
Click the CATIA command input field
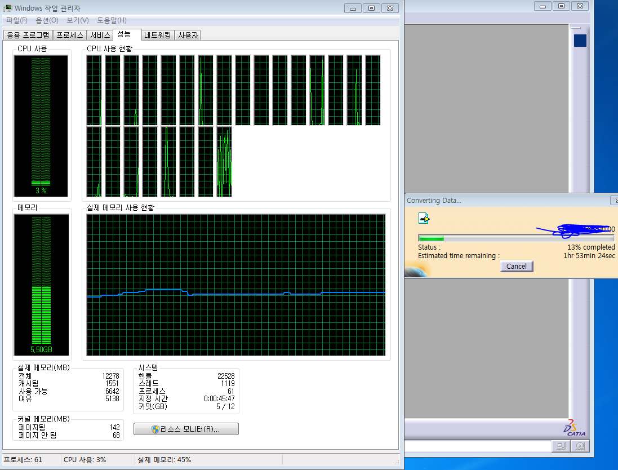coord(478,446)
